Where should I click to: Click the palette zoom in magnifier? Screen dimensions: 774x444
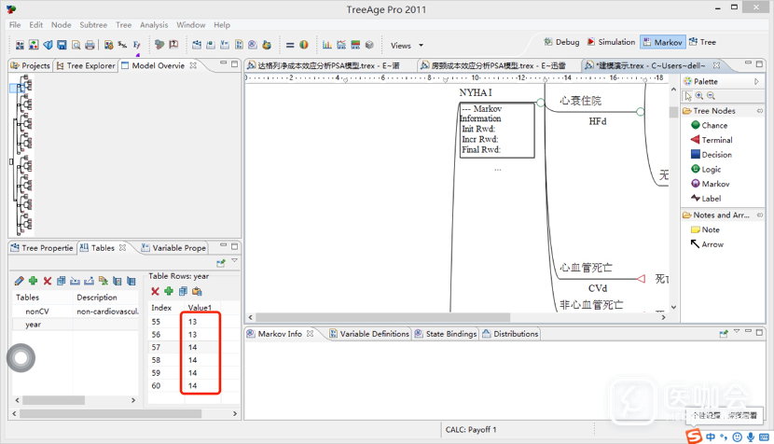[x=699, y=96]
